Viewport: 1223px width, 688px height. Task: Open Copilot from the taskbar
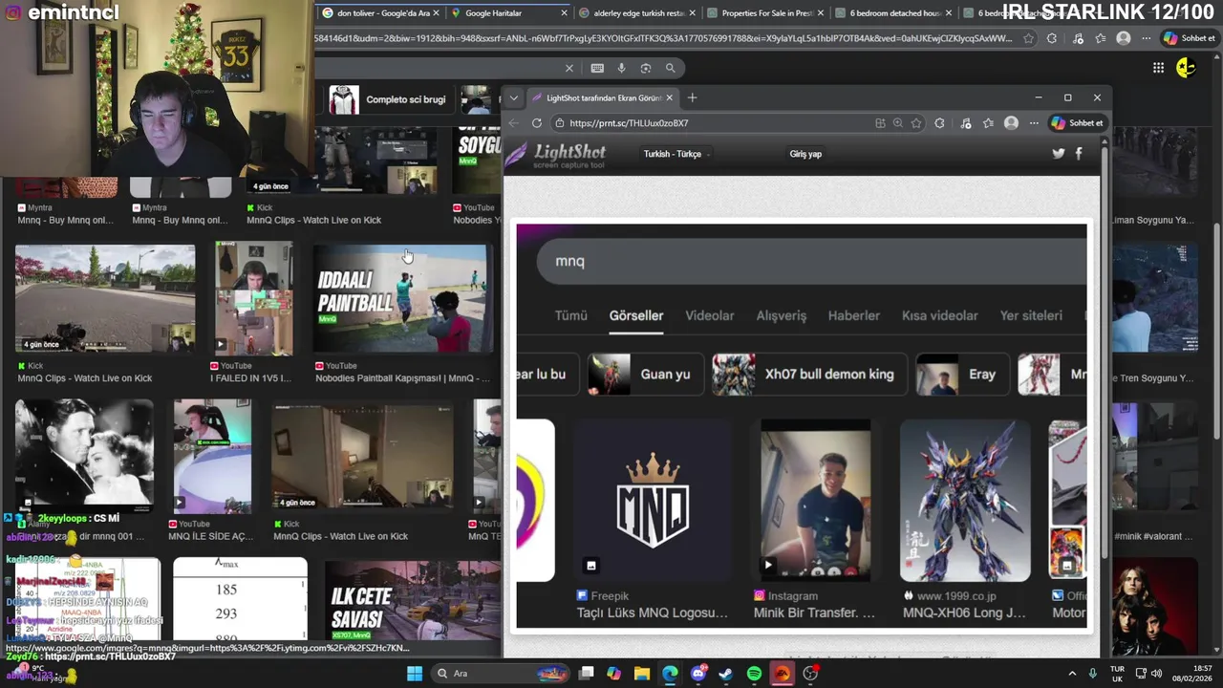click(x=614, y=674)
